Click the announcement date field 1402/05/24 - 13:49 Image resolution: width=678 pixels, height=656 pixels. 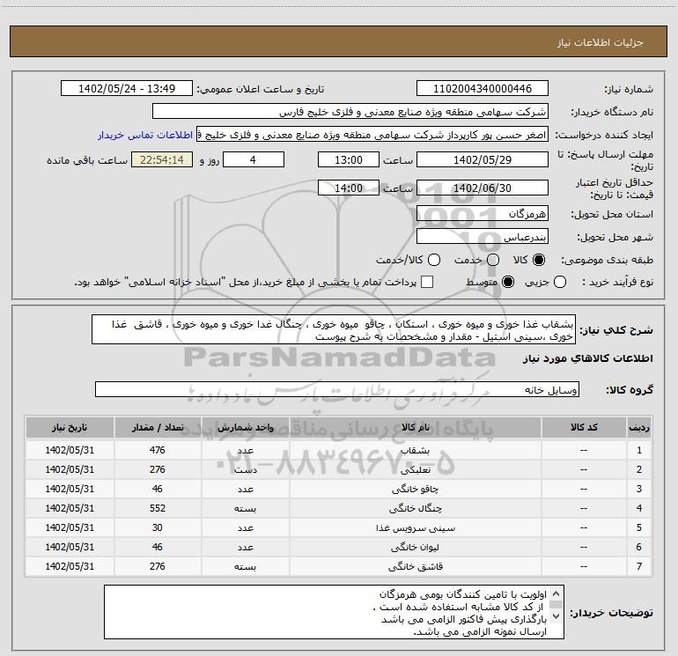click(x=126, y=88)
